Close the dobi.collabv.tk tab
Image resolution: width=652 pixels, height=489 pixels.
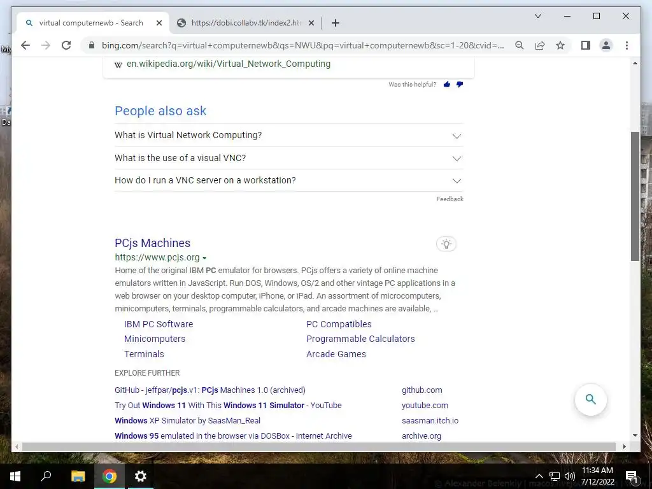point(311,23)
